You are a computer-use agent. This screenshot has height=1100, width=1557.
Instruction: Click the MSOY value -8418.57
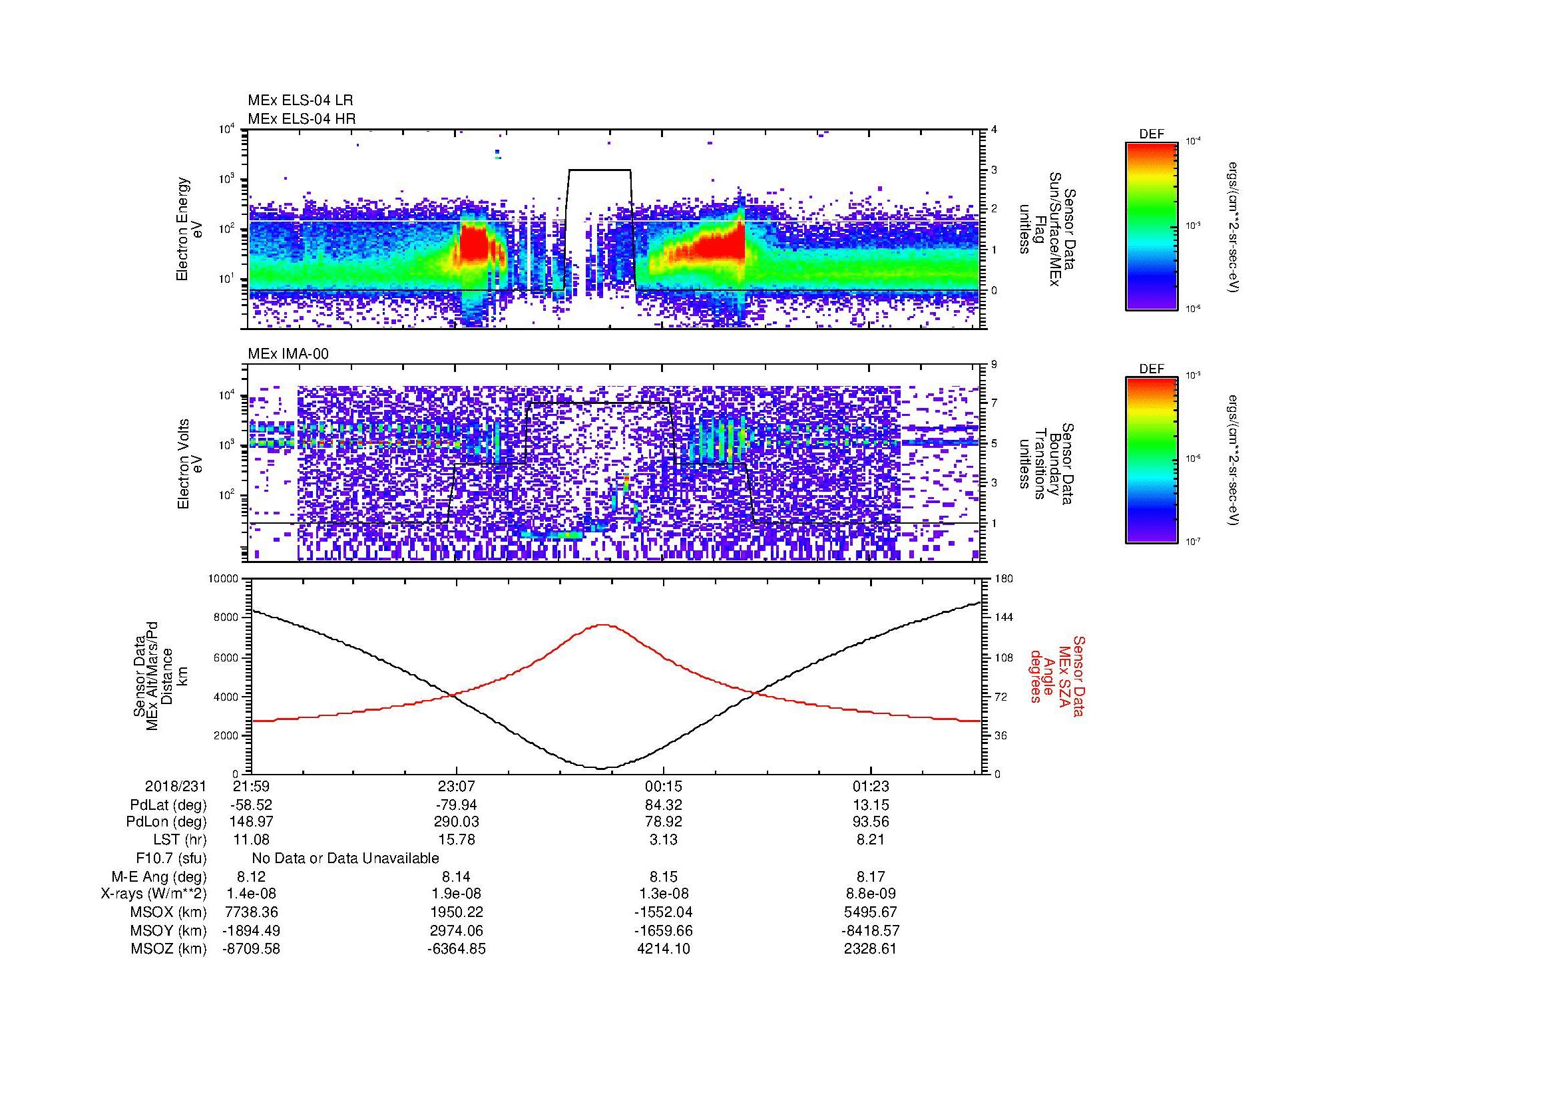[870, 930]
